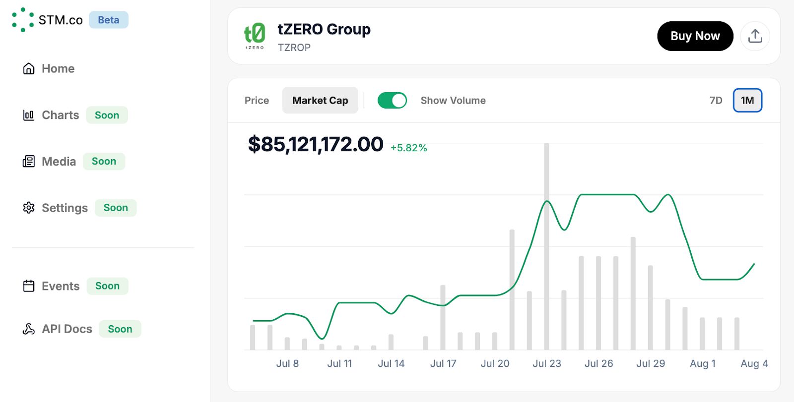Click the tallest volume bar at Jul 23

coord(546,246)
